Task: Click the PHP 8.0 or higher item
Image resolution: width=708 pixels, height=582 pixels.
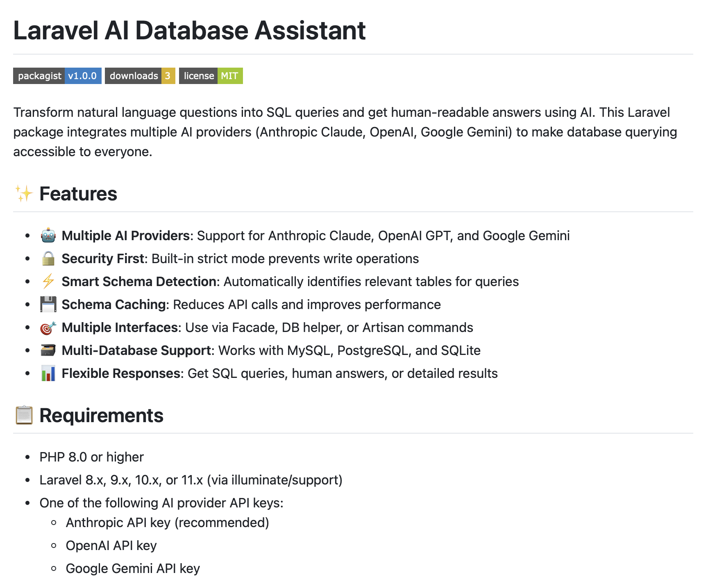Action: click(91, 457)
